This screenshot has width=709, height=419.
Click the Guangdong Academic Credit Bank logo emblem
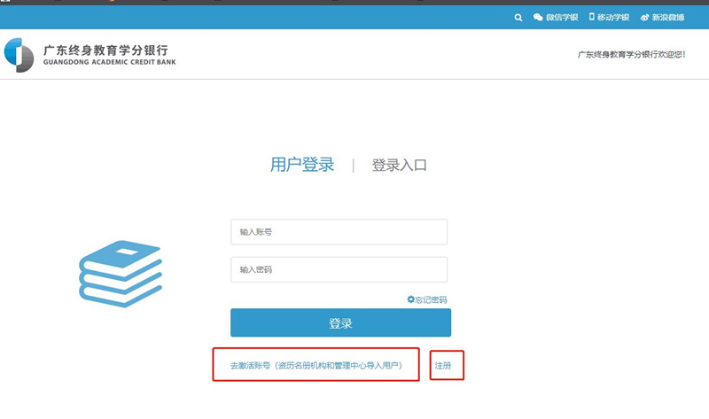(19, 55)
